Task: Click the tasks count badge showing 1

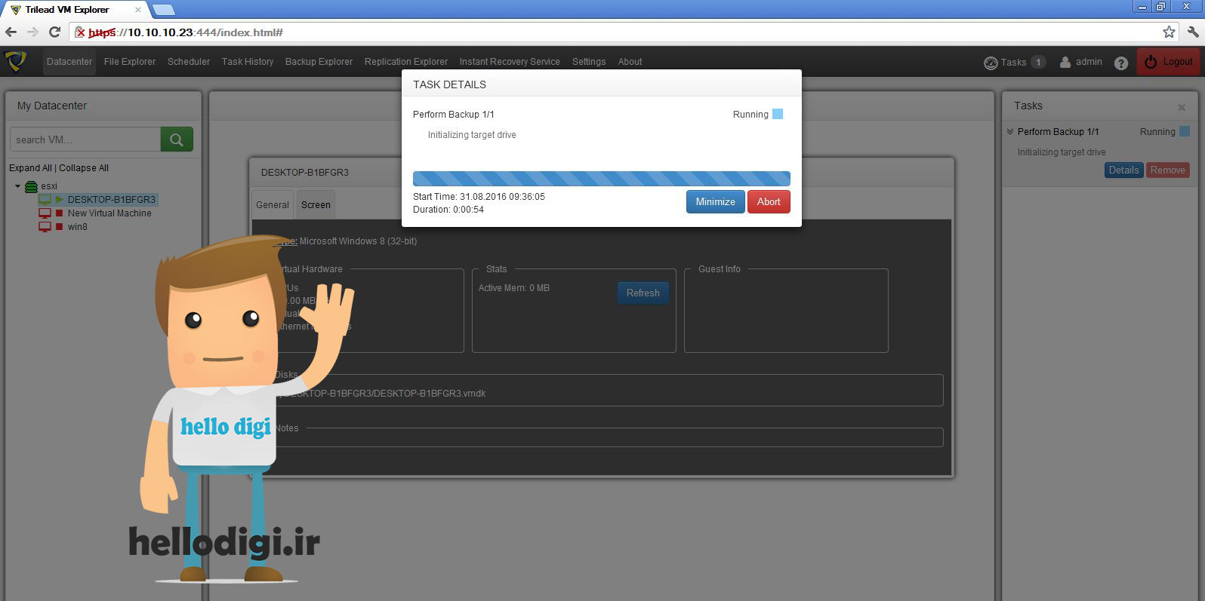Action: point(1038,62)
